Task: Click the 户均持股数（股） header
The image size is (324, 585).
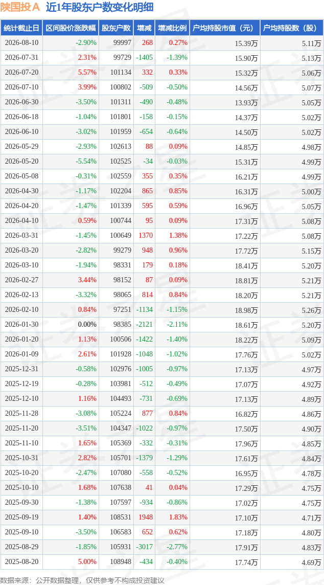Action: [x=292, y=28]
